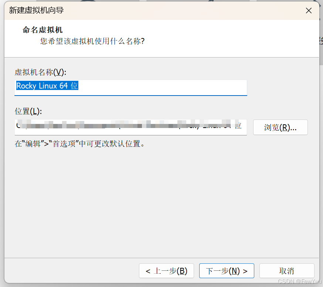The width and height of the screenshot is (323, 287).
Task: Click the 位置(L): label
Action: pos(28,111)
